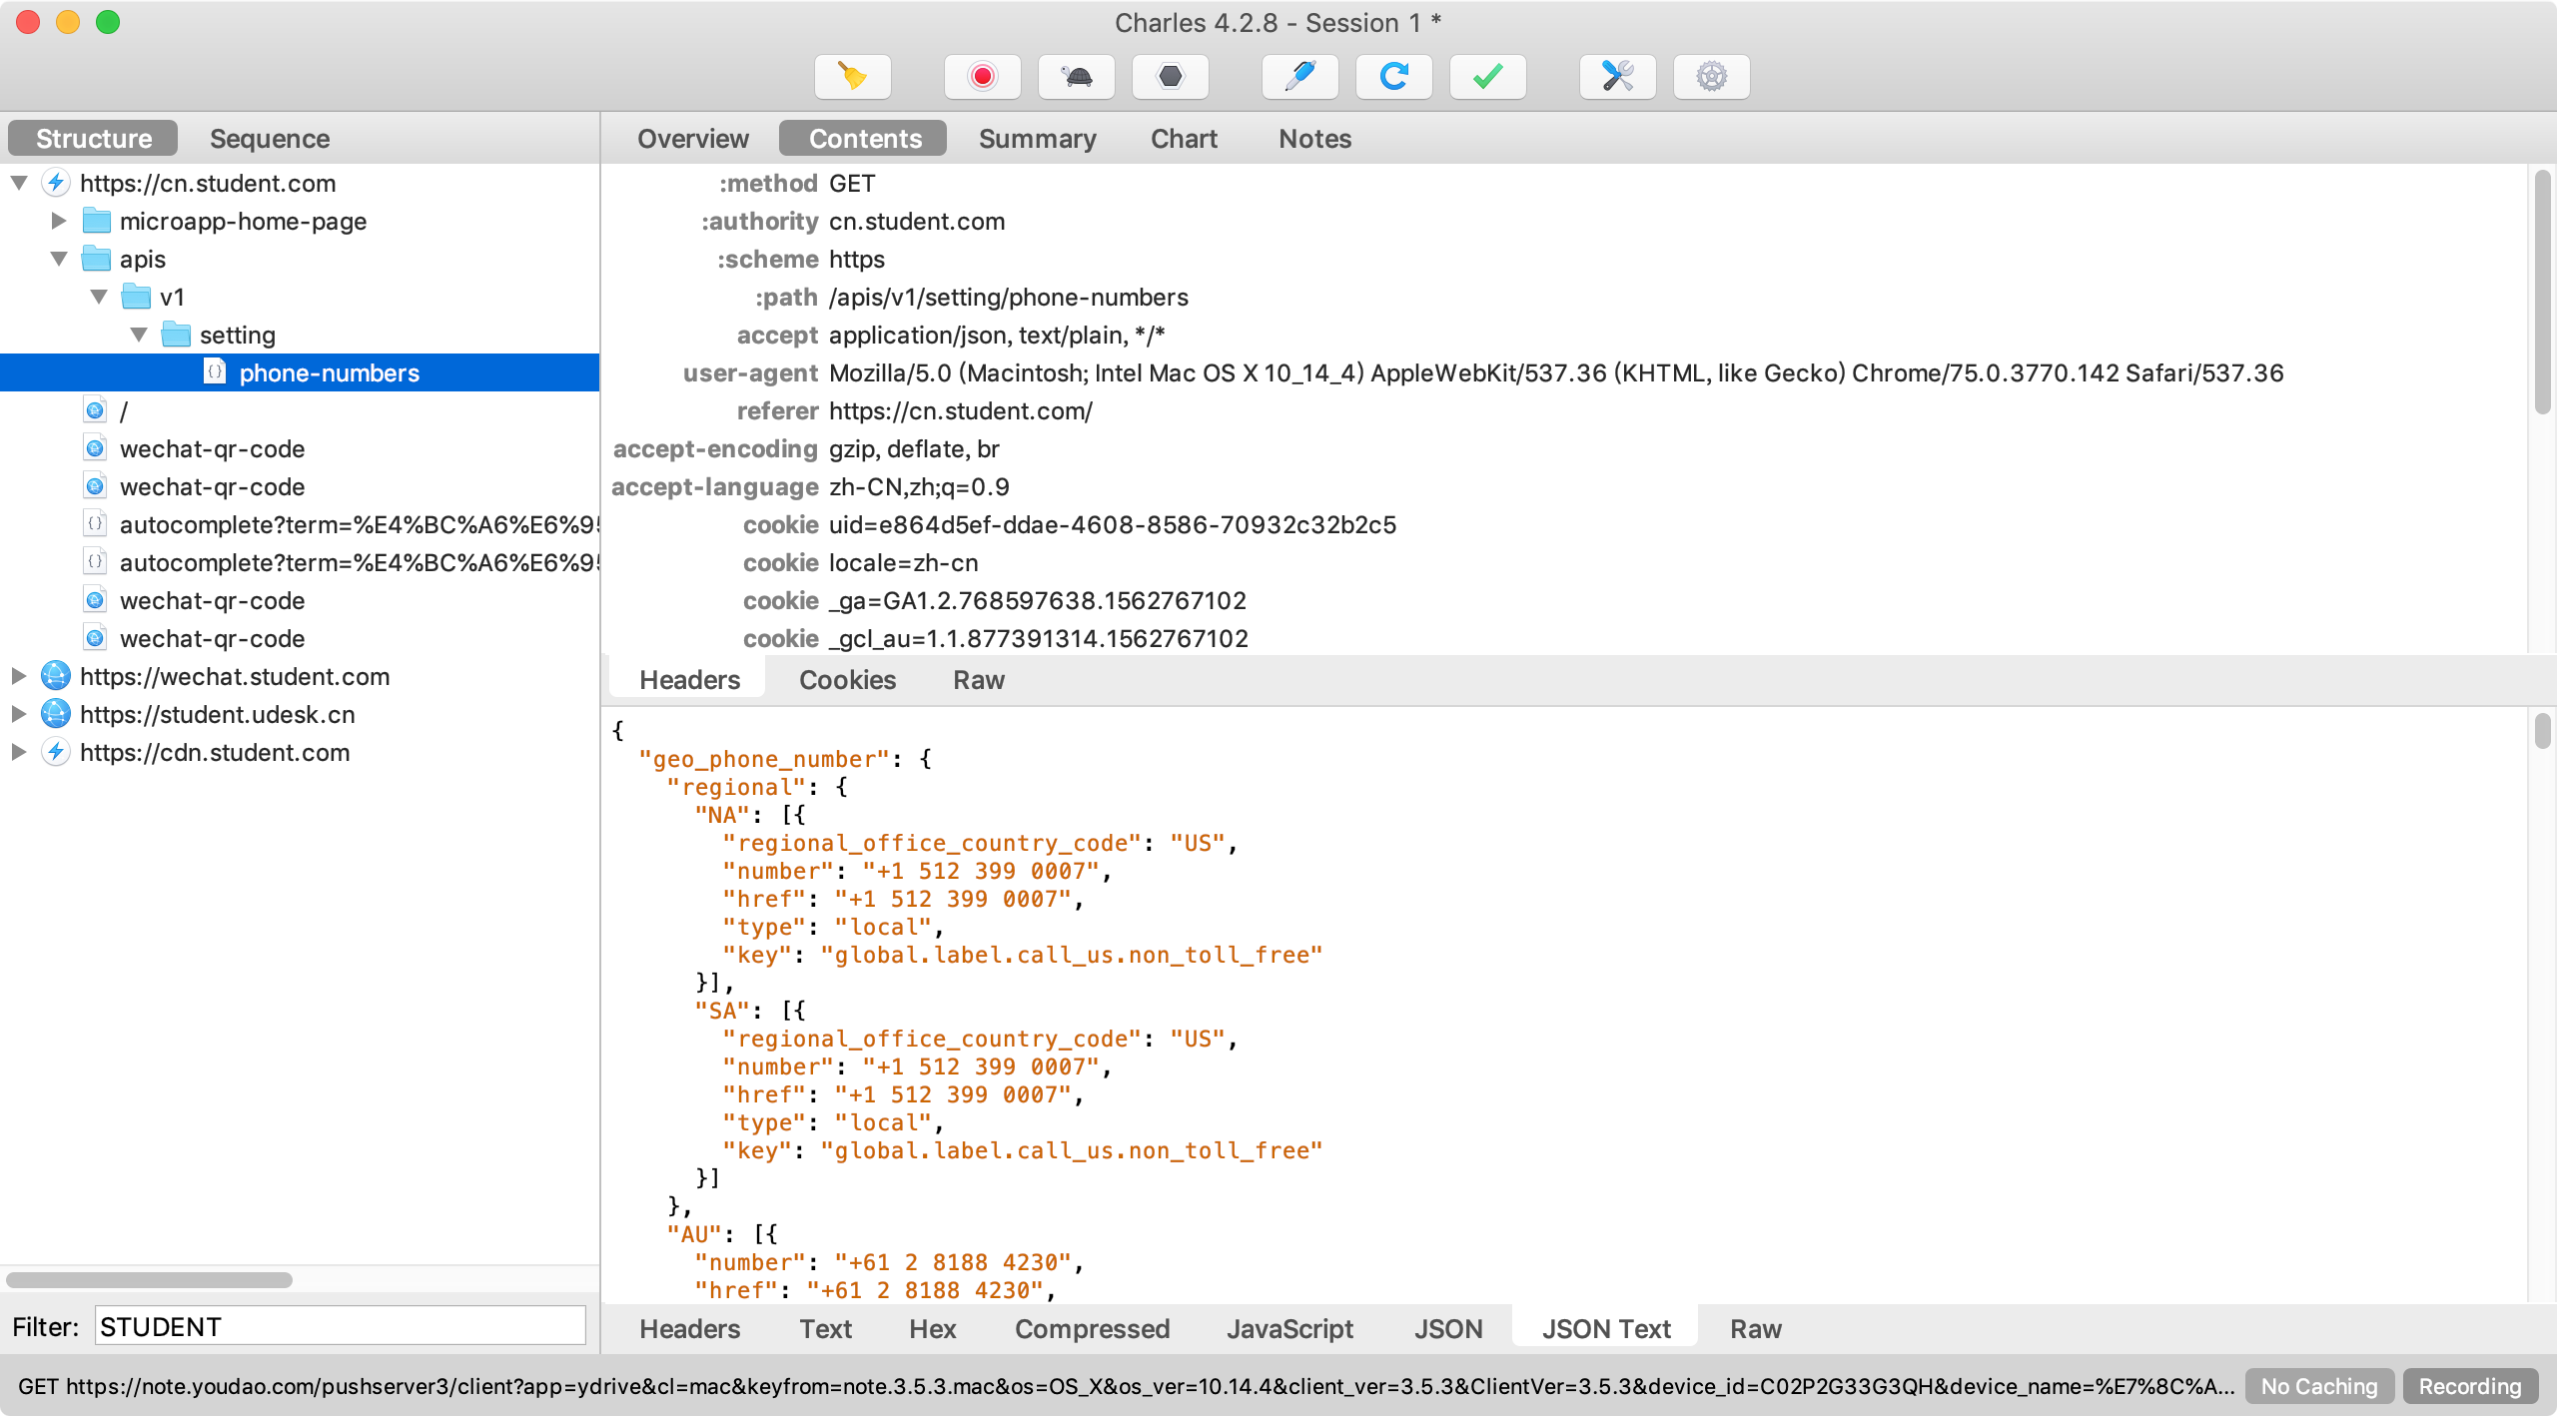
Task: Open the Summary tab
Action: tap(1037, 139)
